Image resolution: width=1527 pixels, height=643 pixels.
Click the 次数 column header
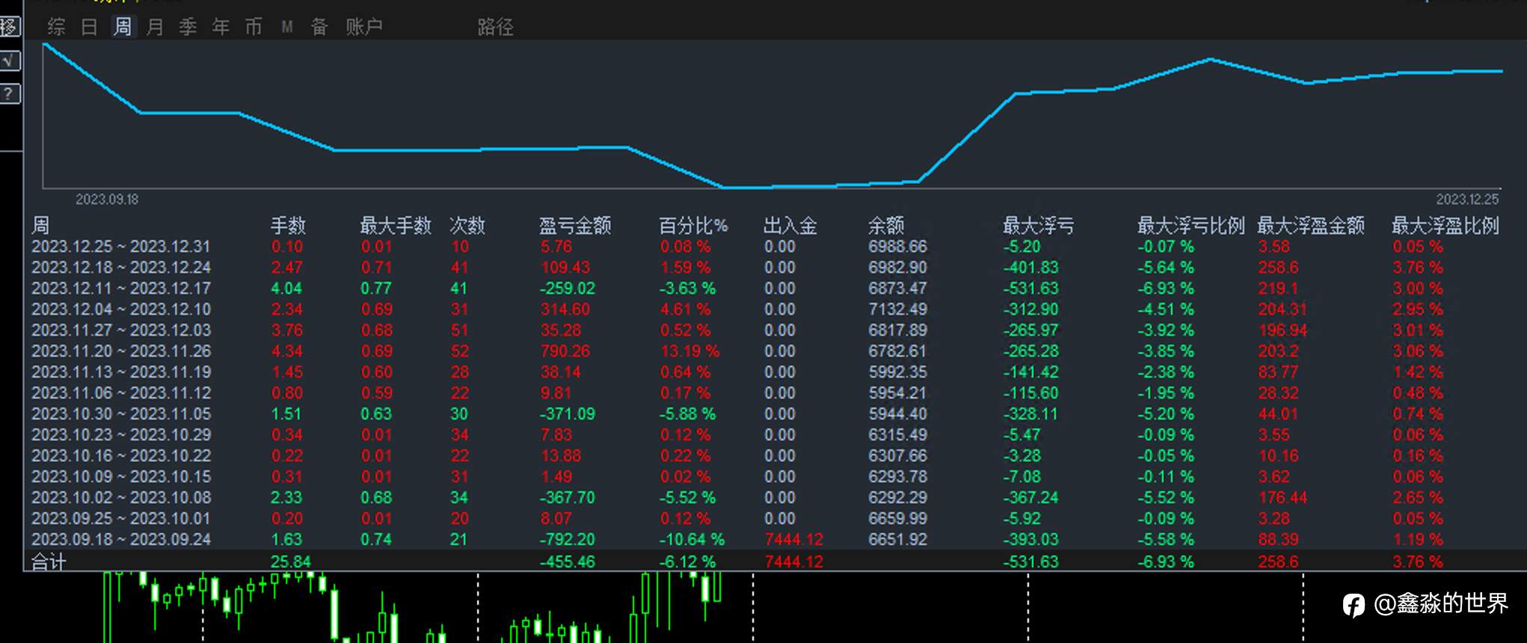point(467,226)
